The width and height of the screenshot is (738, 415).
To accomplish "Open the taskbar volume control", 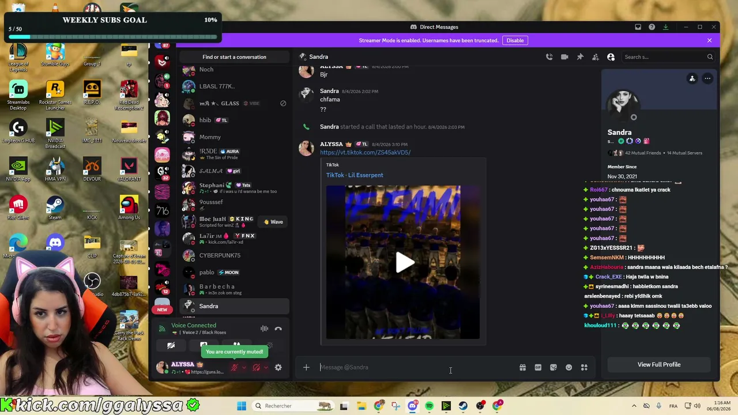I will (696, 406).
